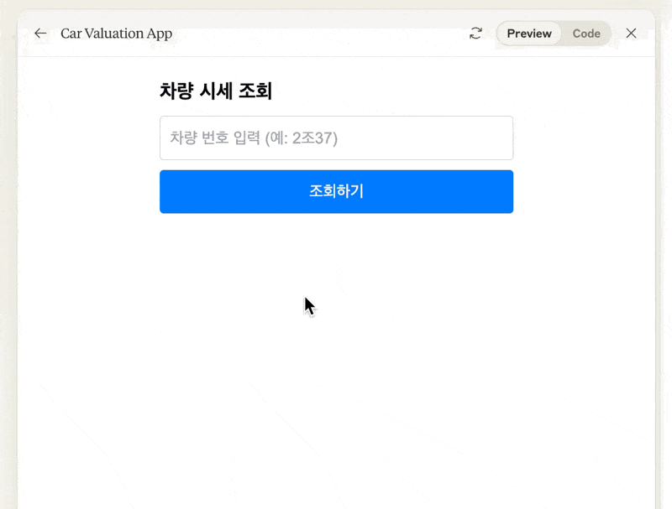
Task: Click the 조회하기 button
Action: (x=337, y=192)
